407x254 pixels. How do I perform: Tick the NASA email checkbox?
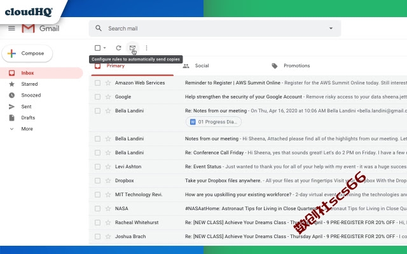click(97, 209)
